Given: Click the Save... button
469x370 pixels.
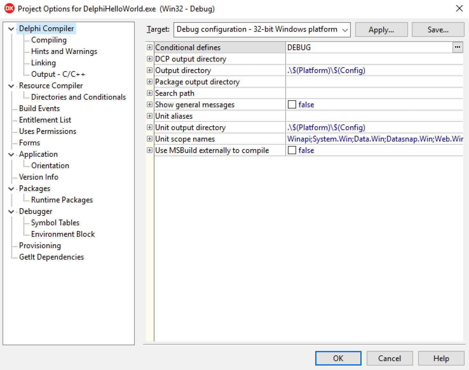Looking at the screenshot, I should (438, 30).
